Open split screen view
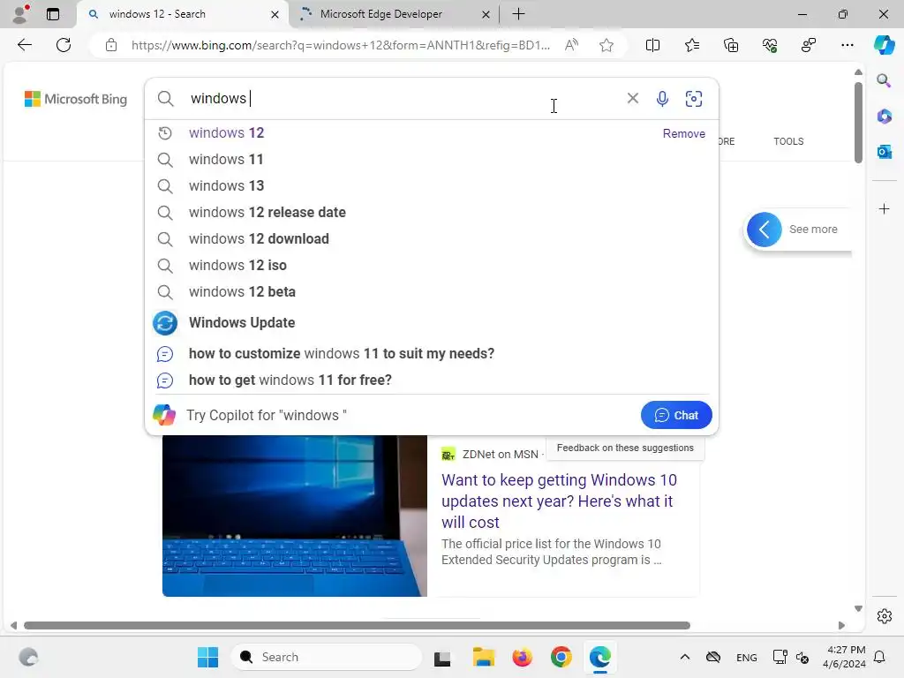This screenshot has width=904, height=678. coord(652,45)
